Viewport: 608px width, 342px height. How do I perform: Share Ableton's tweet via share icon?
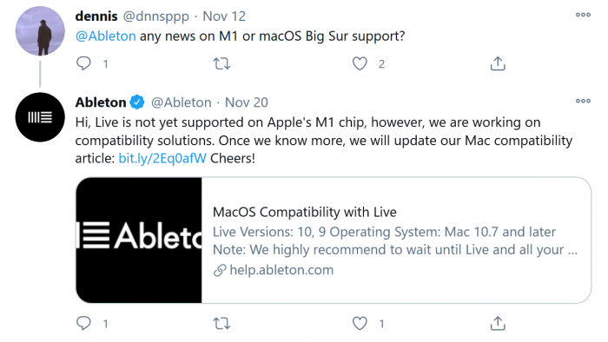pyautogui.click(x=498, y=324)
